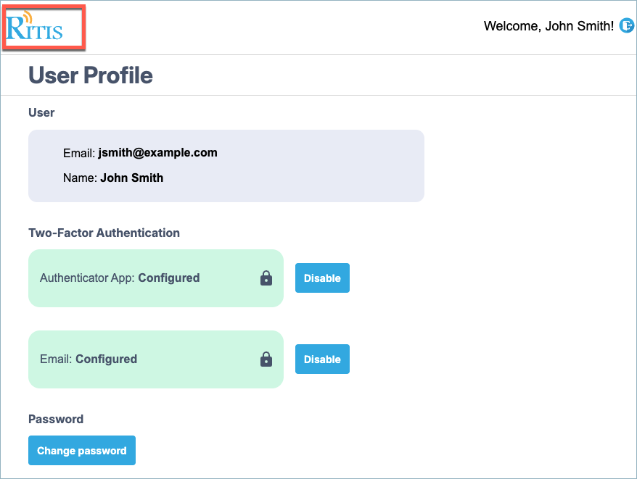Click the User section label

pos(41,112)
